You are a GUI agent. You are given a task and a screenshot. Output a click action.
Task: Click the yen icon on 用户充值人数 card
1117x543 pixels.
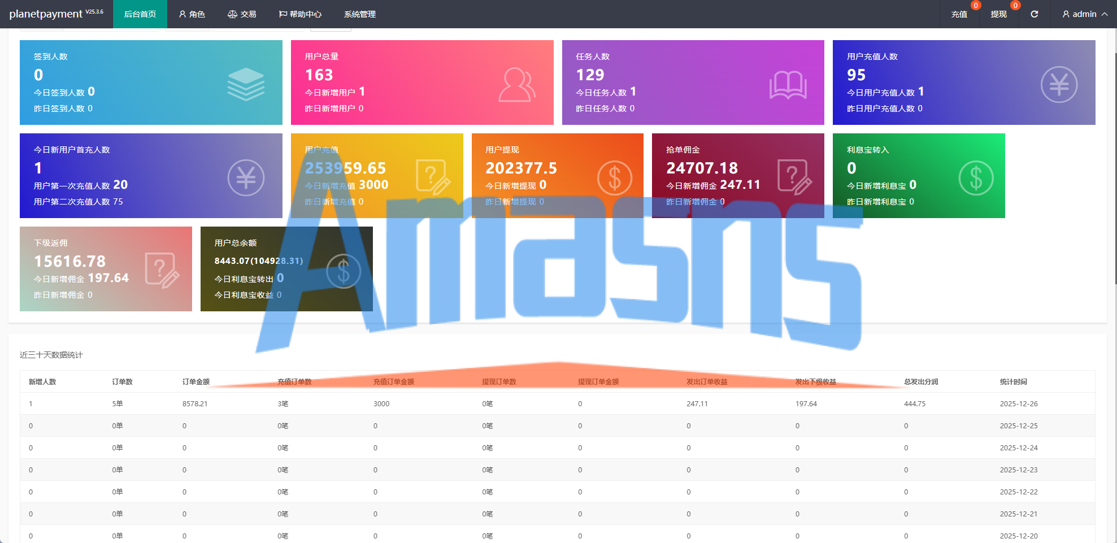[1059, 85]
